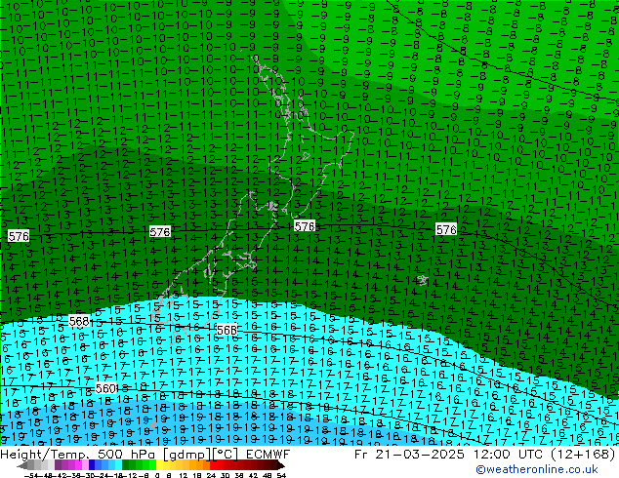This screenshot has width=619, height=478.
Task: Click the '54' tick label at the legend's warm end
Action: [x=281, y=475]
